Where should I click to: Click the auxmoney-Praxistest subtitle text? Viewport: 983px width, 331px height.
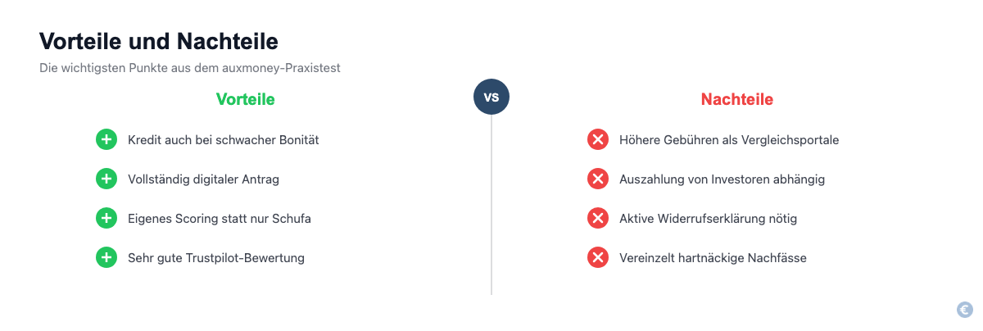[x=190, y=68]
